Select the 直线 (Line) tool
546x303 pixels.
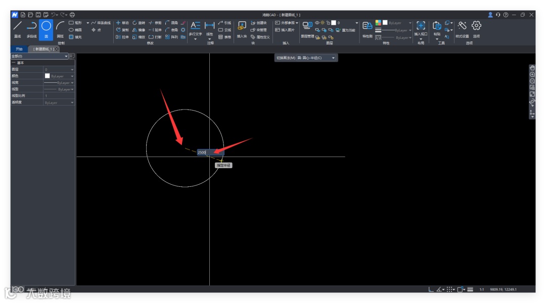tap(17, 29)
